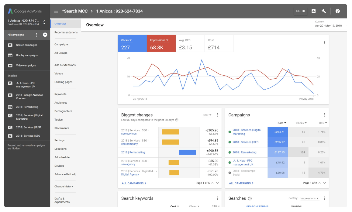Screen dimensions: 352x212
Task: Open the performance chart's kebab menu
Action: click(325, 43)
